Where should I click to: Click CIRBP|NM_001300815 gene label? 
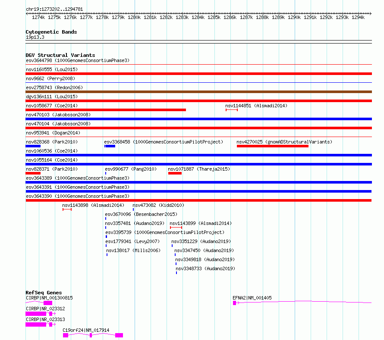click(49, 298)
